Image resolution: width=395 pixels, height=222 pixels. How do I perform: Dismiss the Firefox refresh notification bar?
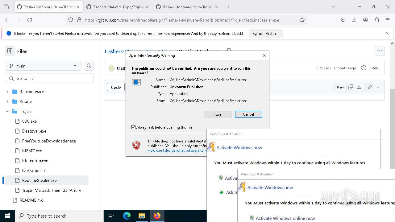pyautogui.click(x=387, y=33)
